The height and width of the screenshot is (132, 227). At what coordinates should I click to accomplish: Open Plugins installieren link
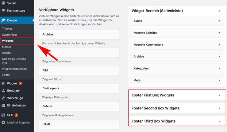click(14, 69)
